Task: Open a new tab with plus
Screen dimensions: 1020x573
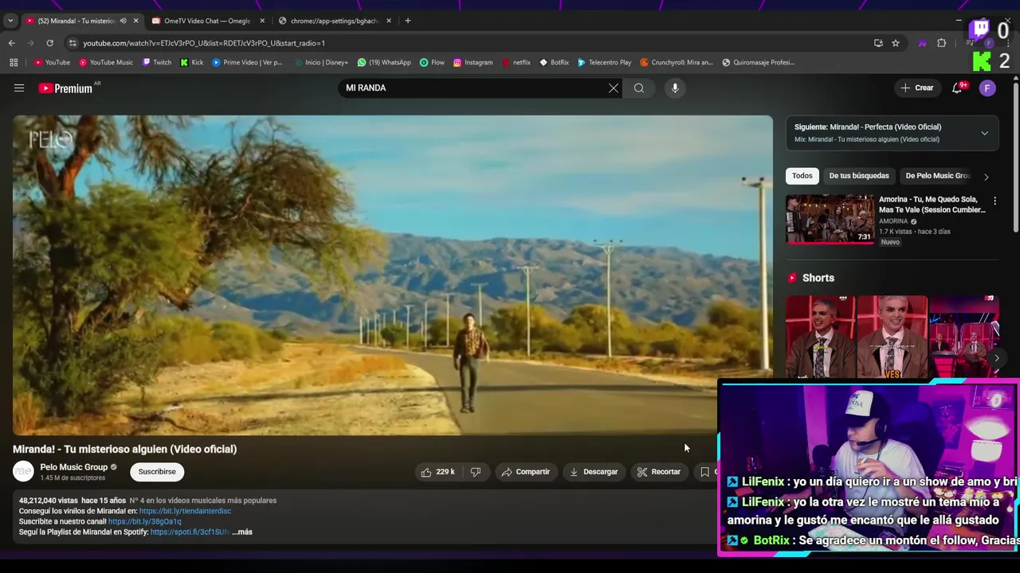Action: [408, 21]
